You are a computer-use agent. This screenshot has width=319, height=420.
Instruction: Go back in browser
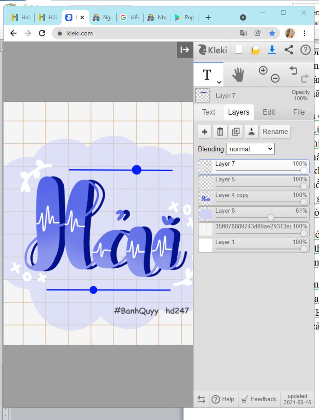[x=13, y=33]
